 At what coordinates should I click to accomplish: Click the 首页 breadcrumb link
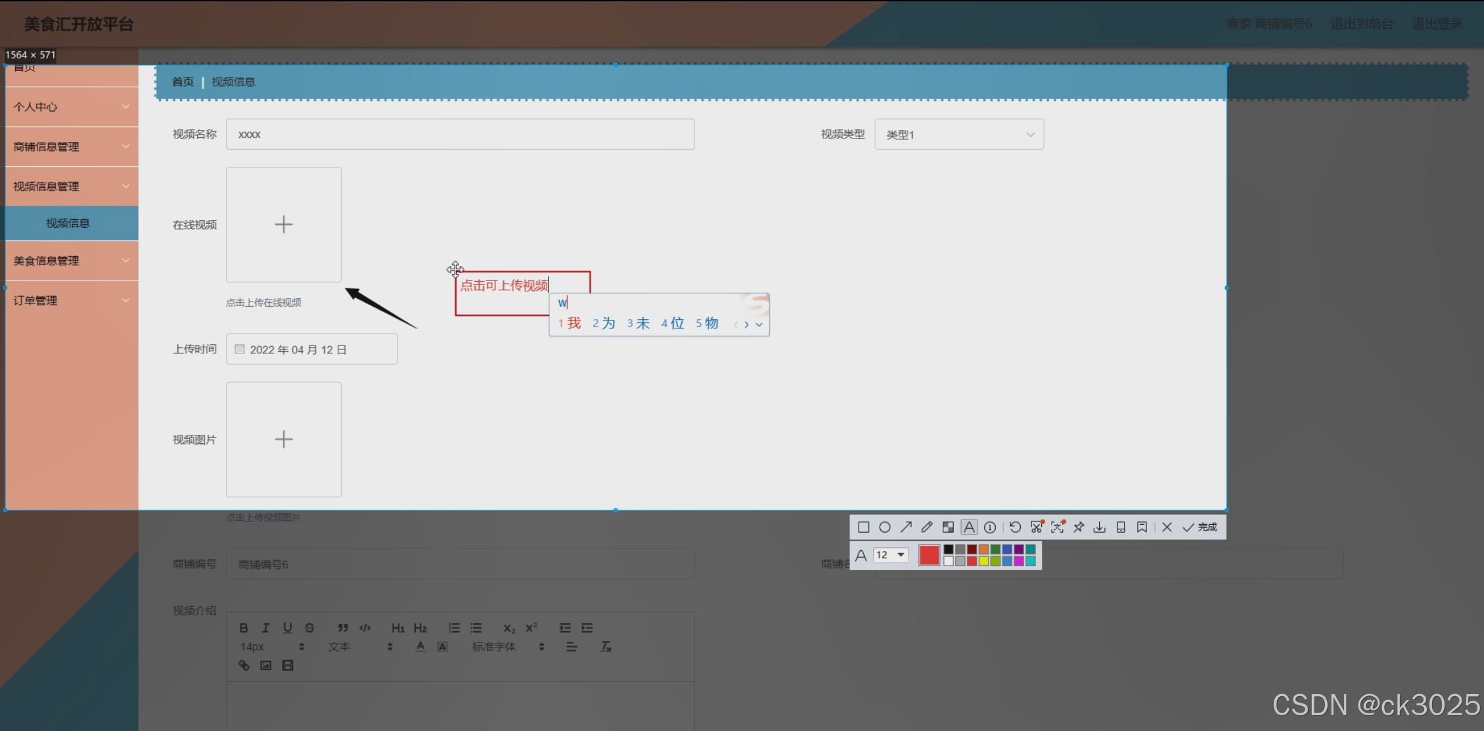183,82
